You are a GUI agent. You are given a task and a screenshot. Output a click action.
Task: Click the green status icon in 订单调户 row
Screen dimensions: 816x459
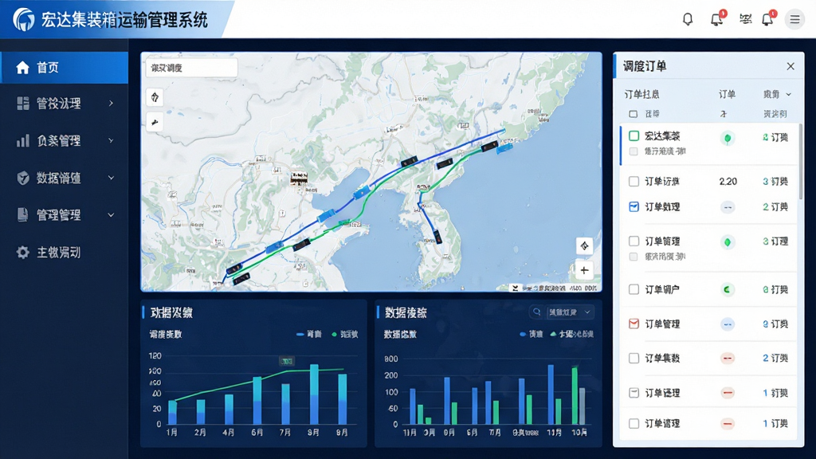[x=728, y=289]
